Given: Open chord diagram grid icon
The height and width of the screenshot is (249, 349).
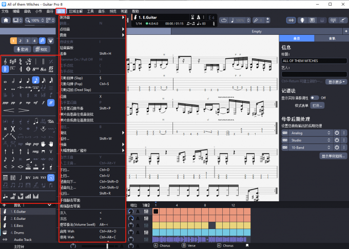Looking at the screenshot, I should 5,177.
